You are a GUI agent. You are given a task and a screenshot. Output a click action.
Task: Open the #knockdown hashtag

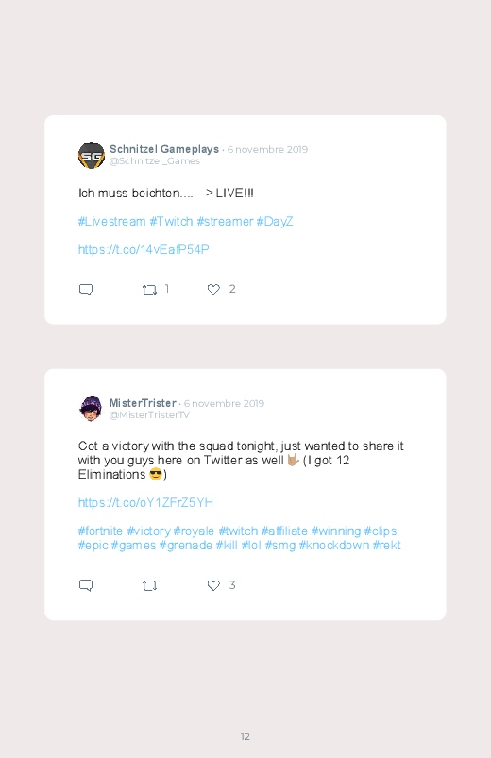[x=333, y=546]
